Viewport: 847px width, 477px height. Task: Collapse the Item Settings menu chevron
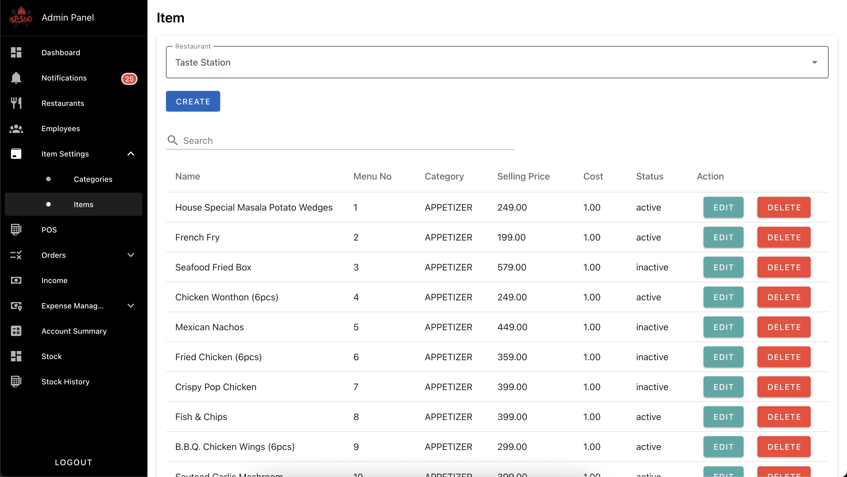(131, 154)
